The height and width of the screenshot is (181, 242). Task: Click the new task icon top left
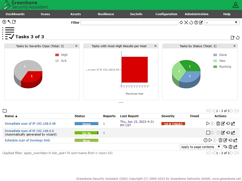14,22
